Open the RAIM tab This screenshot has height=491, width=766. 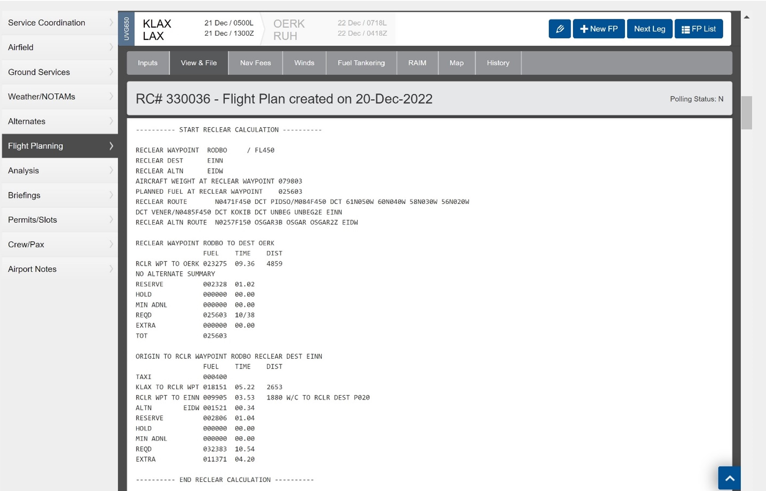[x=417, y=63]
